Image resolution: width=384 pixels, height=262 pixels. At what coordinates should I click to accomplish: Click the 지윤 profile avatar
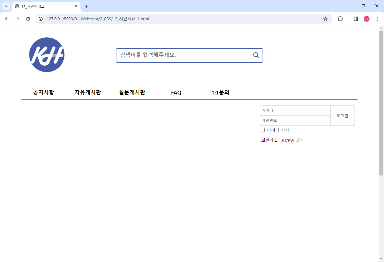click(x=367, y=19)
